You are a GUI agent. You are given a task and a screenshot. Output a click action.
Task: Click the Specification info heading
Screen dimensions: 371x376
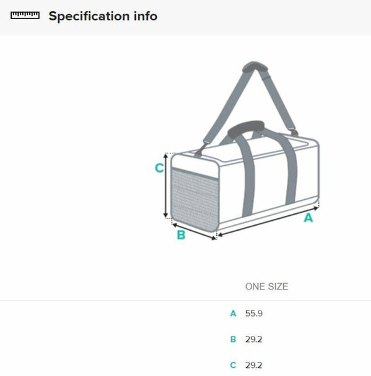(103, 16)
